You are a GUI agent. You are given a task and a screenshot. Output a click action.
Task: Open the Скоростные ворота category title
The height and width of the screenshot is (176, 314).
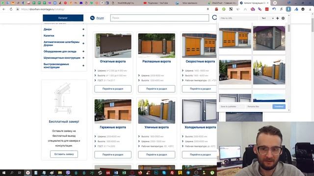pyautogui.click(x=200, y=62)
